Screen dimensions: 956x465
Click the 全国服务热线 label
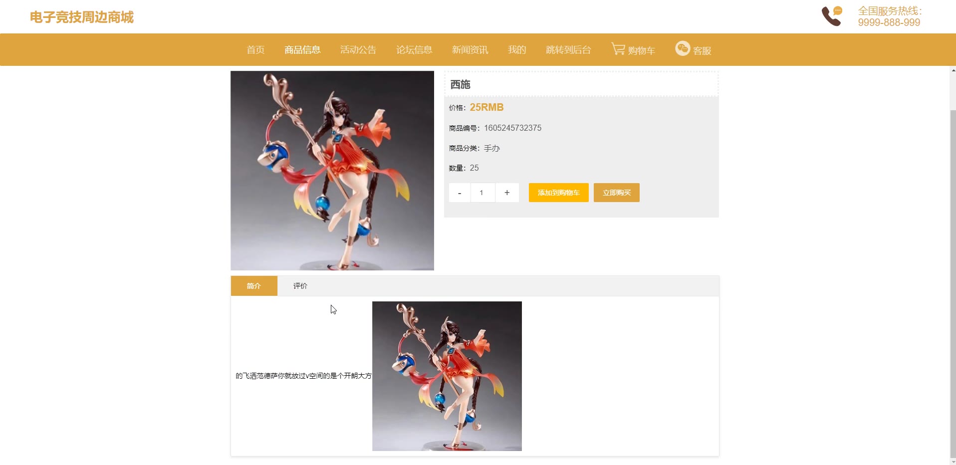tap(890, 11)
